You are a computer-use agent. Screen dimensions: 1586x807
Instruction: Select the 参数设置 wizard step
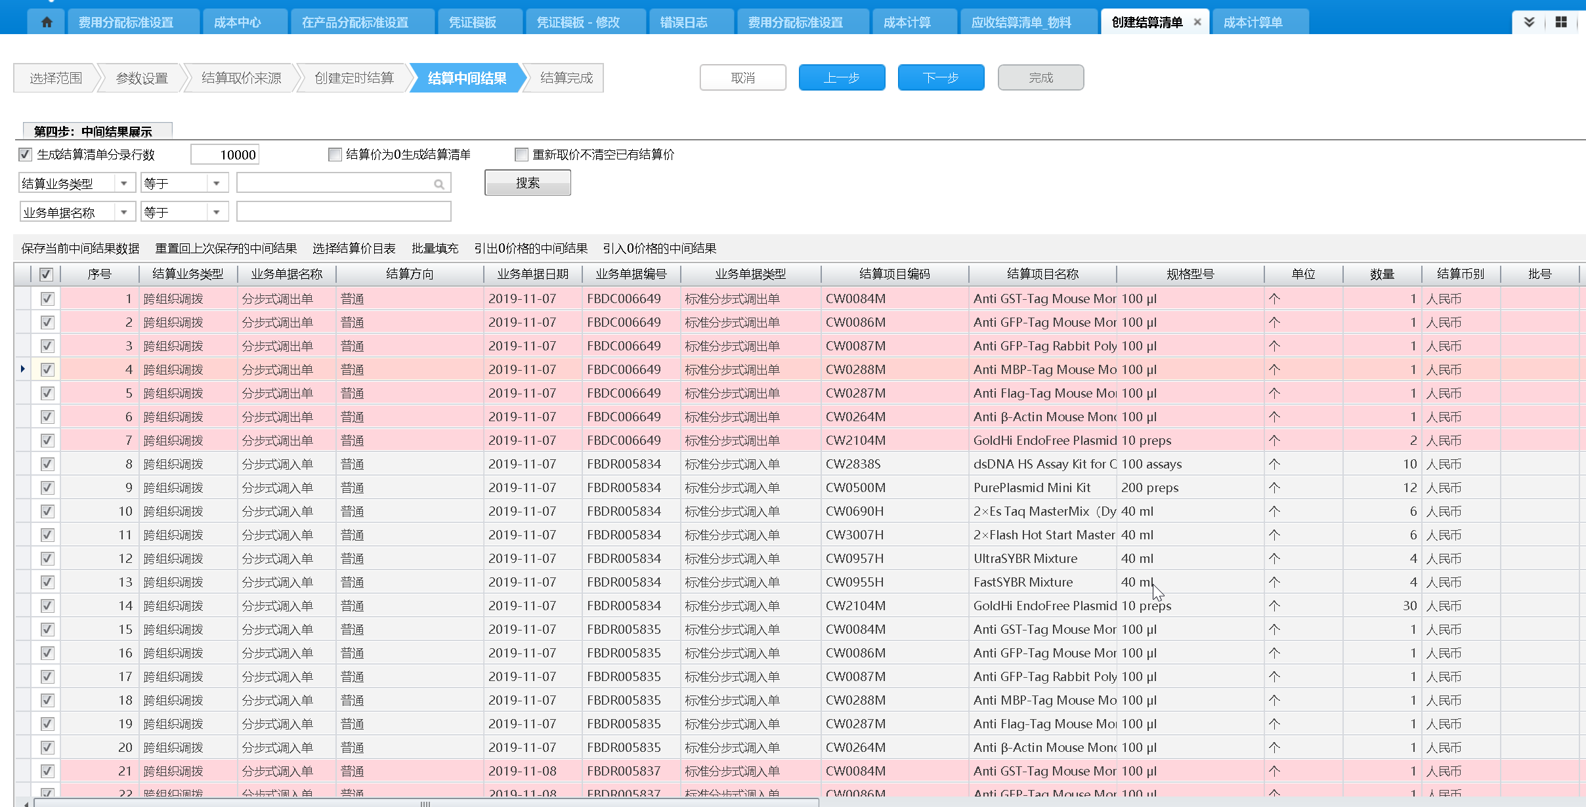coord(142,77)
